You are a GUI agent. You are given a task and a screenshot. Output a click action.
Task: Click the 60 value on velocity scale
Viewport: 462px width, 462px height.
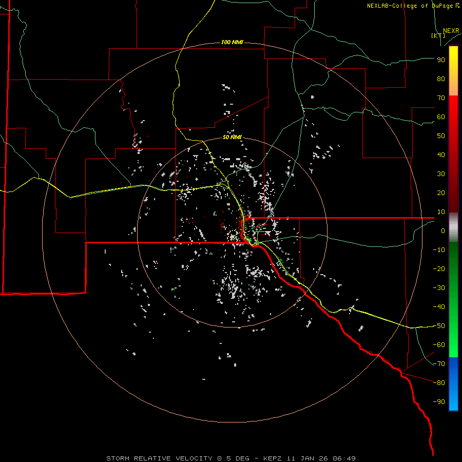tap(441, 117)
